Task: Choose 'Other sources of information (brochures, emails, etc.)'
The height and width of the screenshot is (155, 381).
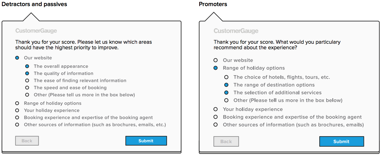Action: click(x=17, y=125)
